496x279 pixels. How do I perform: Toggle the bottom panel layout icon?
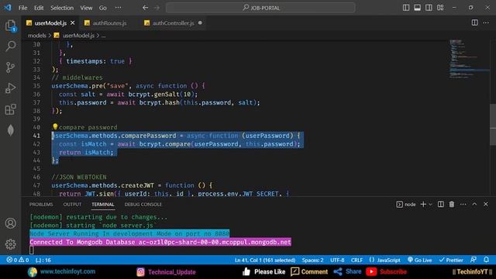(418, 8)
